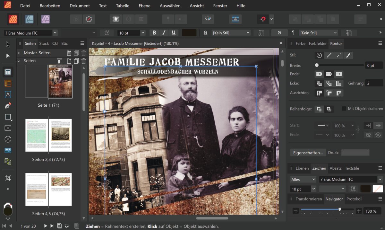Open the Eras Medium ITC font dropdown
This screenshot has width=385, height=230.
point(55,33)
